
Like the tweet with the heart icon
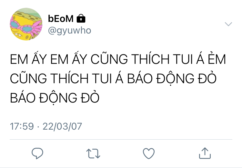pos(149,153)
